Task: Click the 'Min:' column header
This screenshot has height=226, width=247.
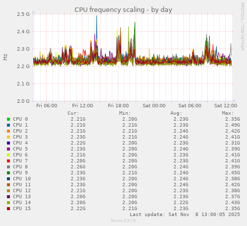Action: coord(125,113)
